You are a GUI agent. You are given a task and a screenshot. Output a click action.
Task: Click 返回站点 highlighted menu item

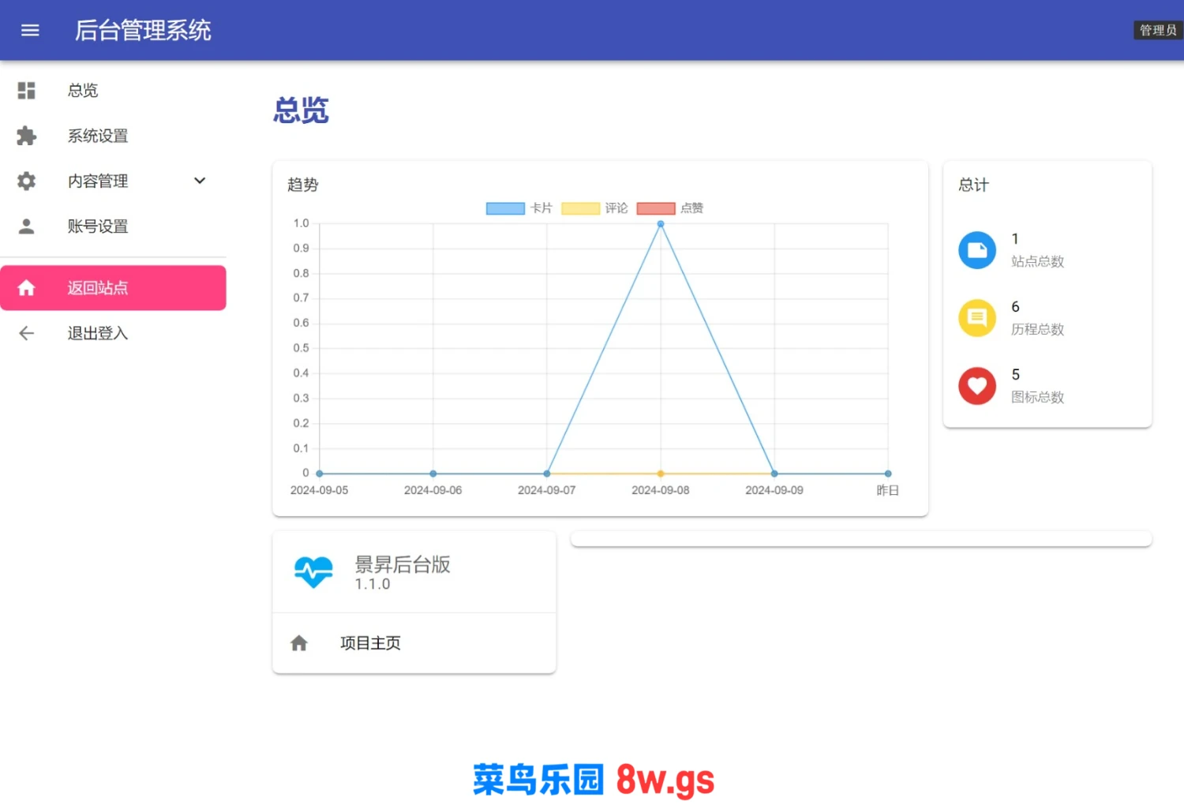(x=113, y=288)
